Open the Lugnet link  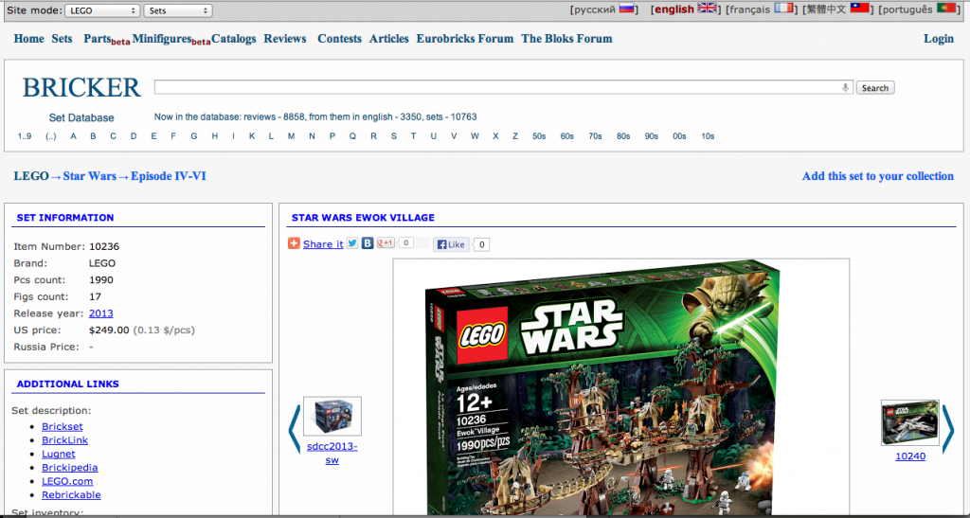(x=58, y=454)
